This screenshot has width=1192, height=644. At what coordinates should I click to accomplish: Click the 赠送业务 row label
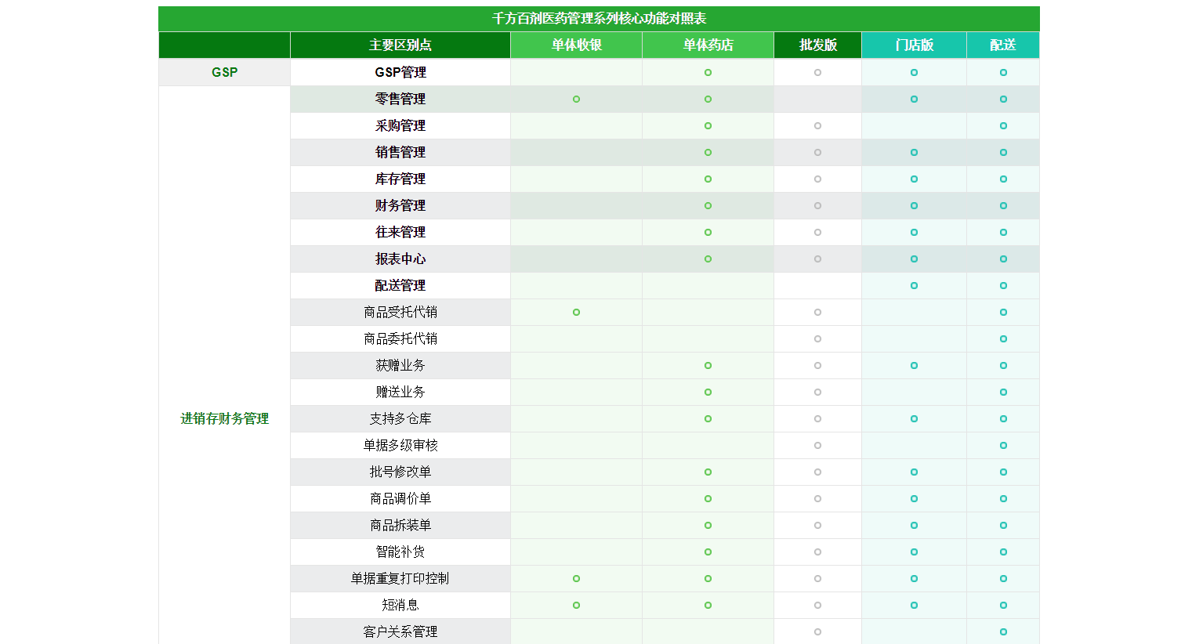(x=400, y=392)
